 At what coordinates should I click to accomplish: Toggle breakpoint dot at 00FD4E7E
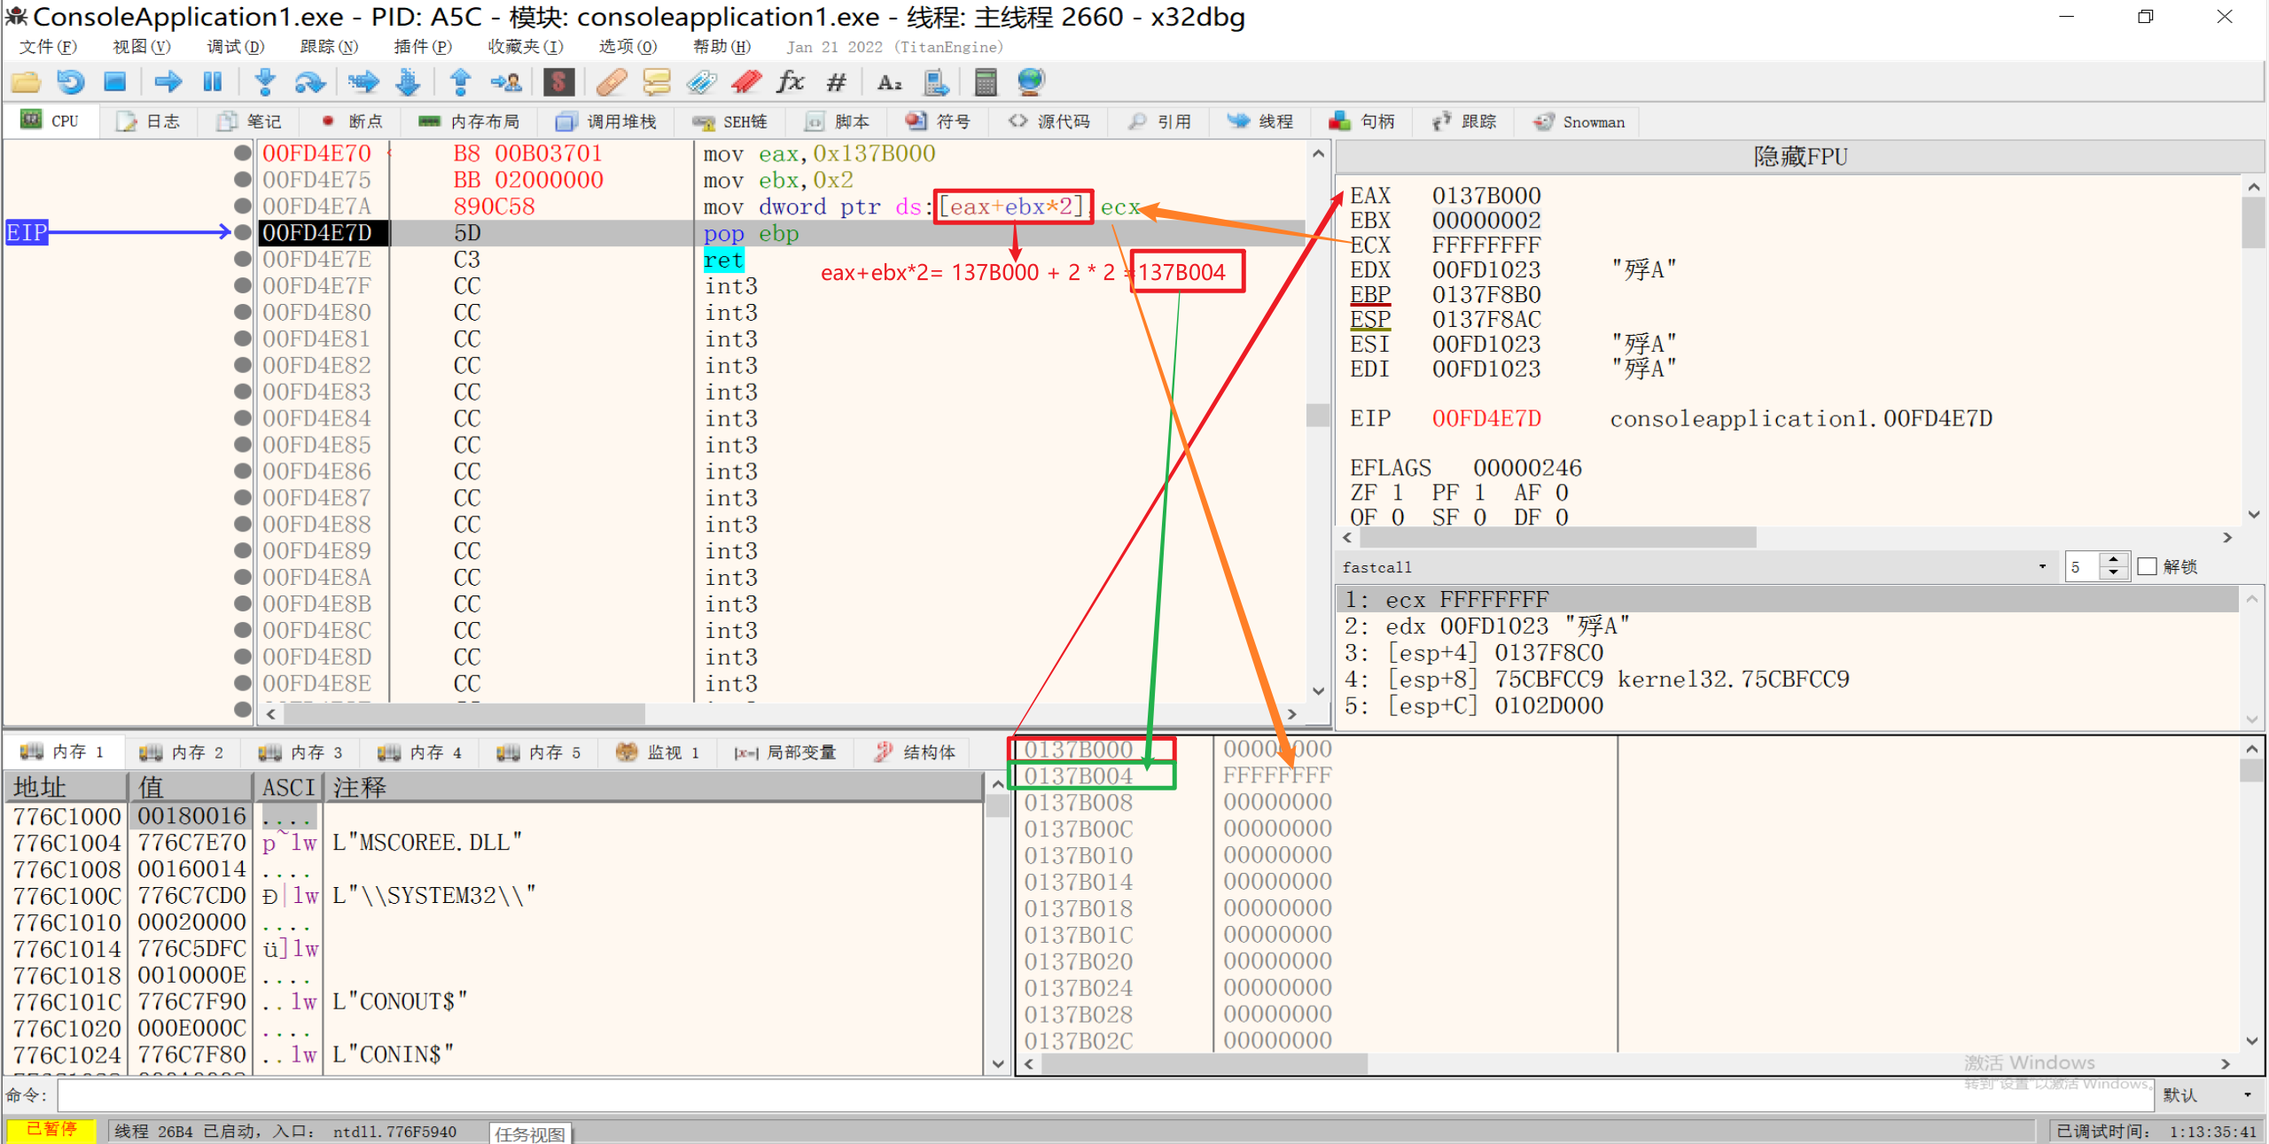[x=242, y=260]
